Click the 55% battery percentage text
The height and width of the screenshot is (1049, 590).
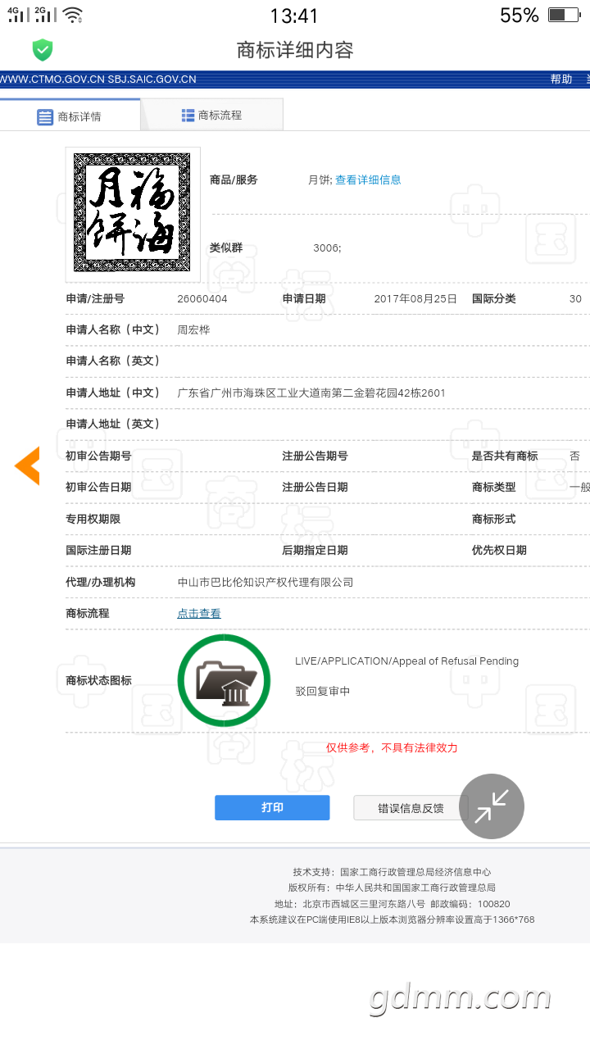click(x=520, y=15)
